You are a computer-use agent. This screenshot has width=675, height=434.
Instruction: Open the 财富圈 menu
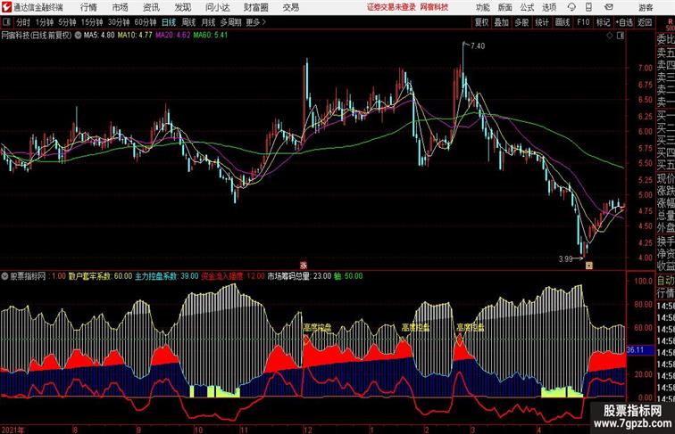tap(256, 7)
